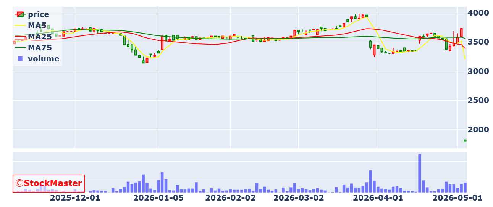Click the 2026-04-01 date axis label

378,198
